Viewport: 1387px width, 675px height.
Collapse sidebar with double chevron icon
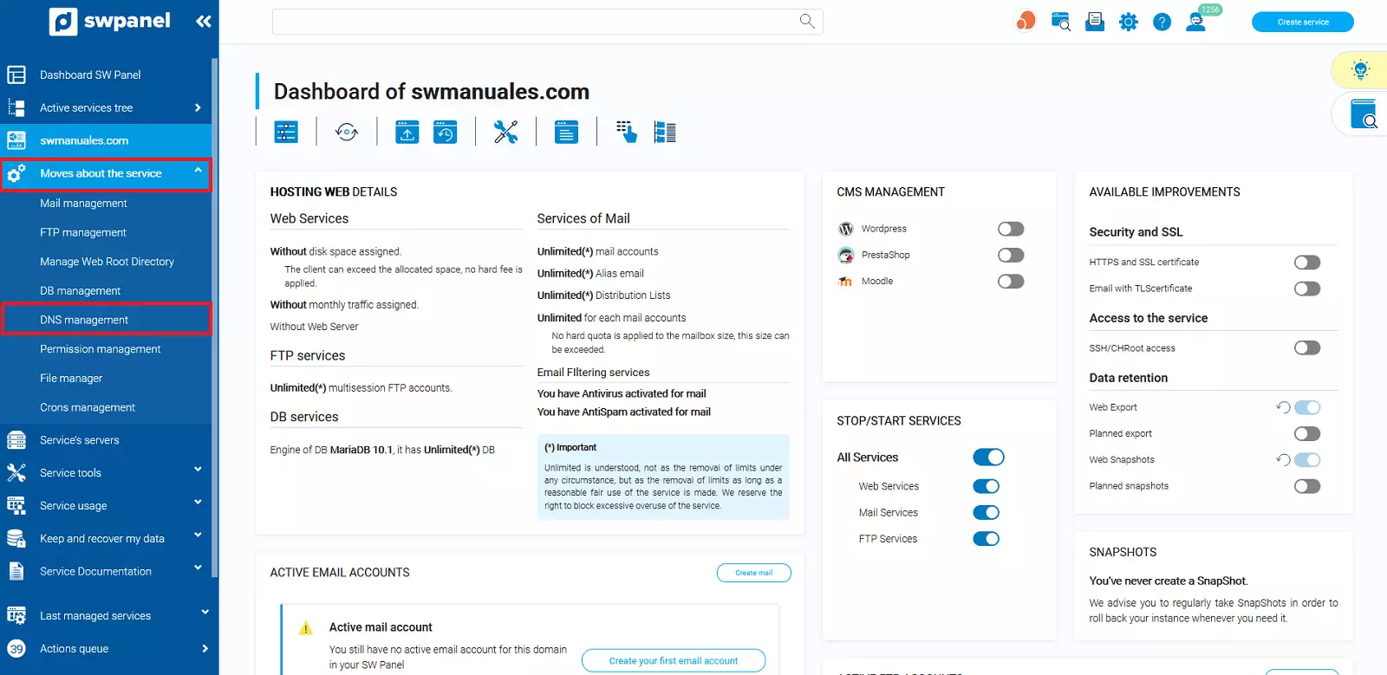coord(204,22)
